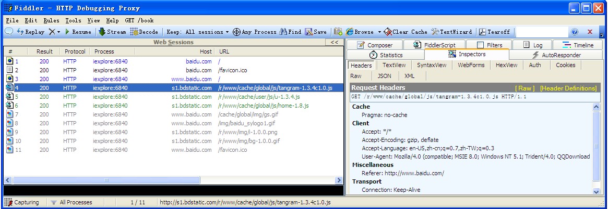Switch to the Log tab
This screenshot has height=209, width=608.
pos(533,45)
